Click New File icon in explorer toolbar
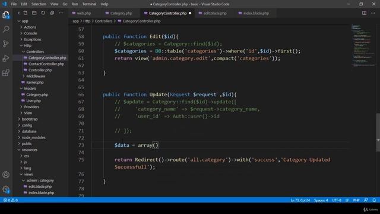Viewport: 380px width, 214px height. [x=26, y=13]
